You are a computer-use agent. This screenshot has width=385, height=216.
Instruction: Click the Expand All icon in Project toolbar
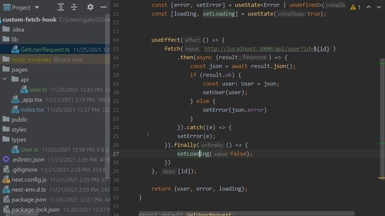click(x=61, y=7)
